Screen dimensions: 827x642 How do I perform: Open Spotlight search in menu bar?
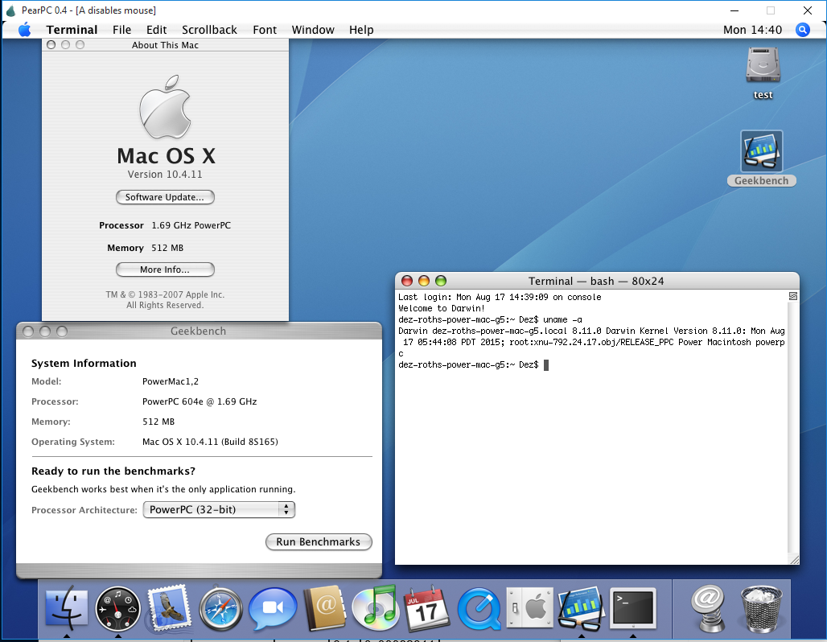pyautogui.click(x=802, y=30)
